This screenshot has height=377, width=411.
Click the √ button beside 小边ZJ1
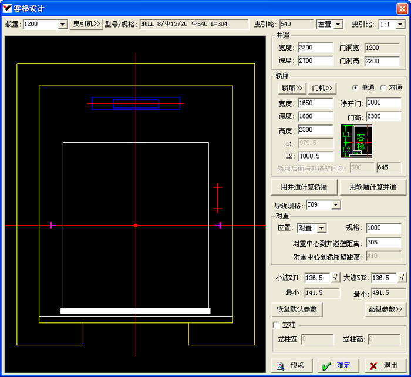[336, 277]
